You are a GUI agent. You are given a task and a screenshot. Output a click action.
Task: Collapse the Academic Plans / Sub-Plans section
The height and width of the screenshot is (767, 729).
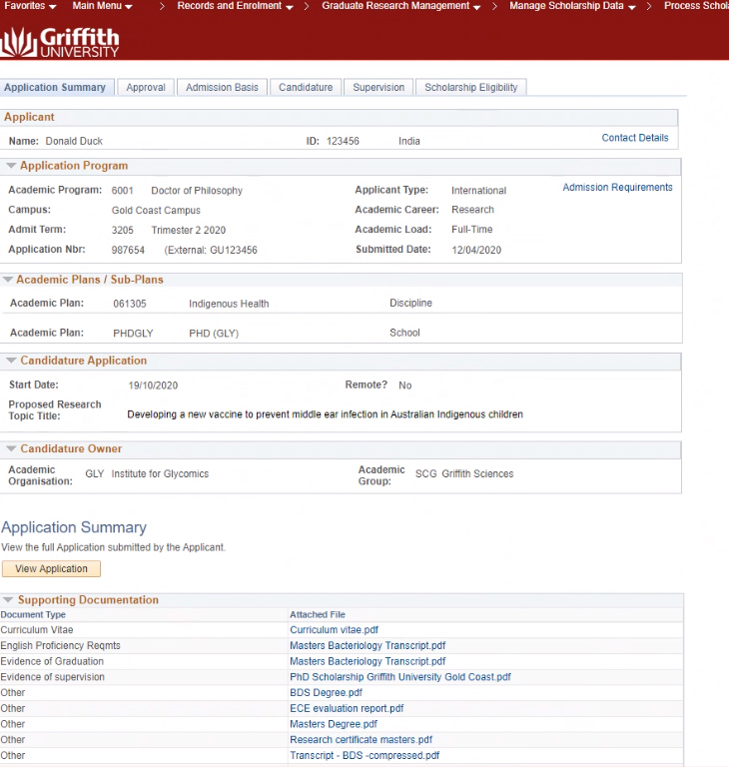click(x=9, y=280)
